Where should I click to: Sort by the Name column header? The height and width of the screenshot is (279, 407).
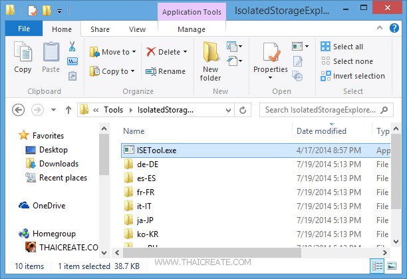pyautogui.click(x=134, y=131)
